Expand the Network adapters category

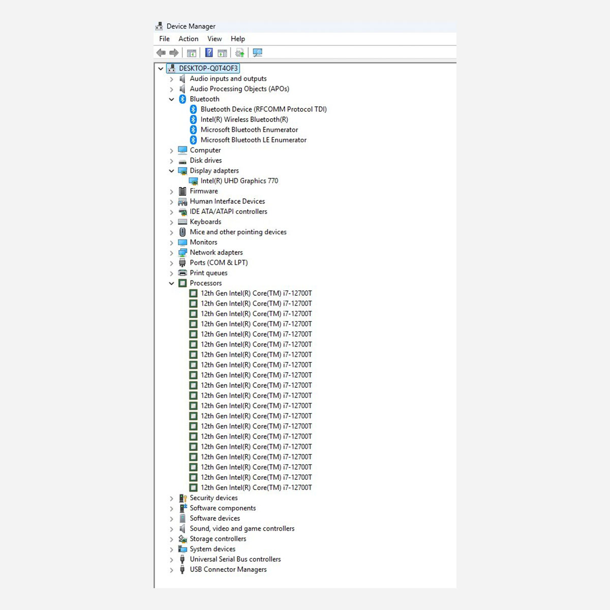[171, 253]
